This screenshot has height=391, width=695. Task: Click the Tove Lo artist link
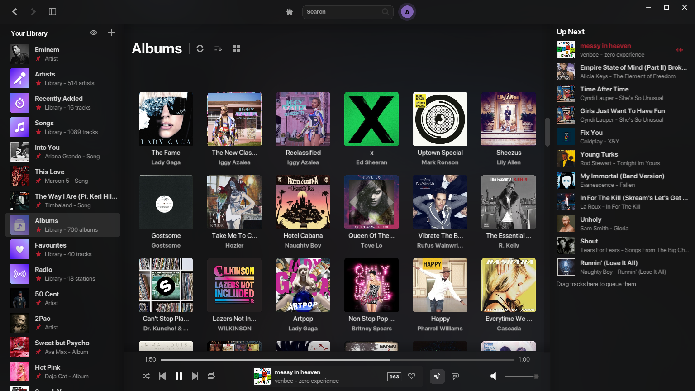point(371,245)
